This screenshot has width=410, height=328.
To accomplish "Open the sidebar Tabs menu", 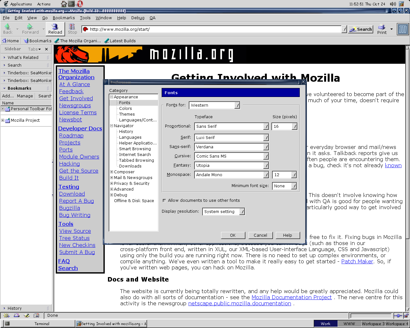I will tap(34, 49).
